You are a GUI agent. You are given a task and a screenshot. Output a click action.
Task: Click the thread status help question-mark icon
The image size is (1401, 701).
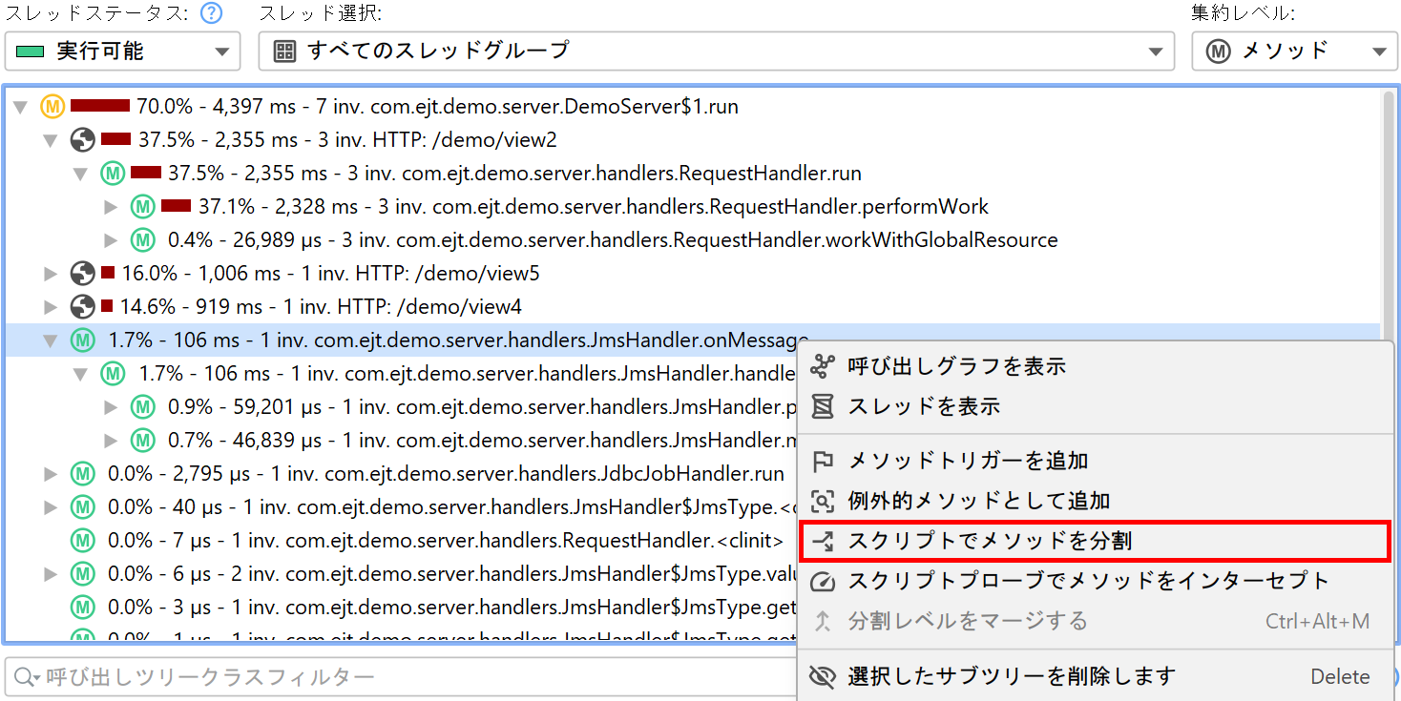212,13
